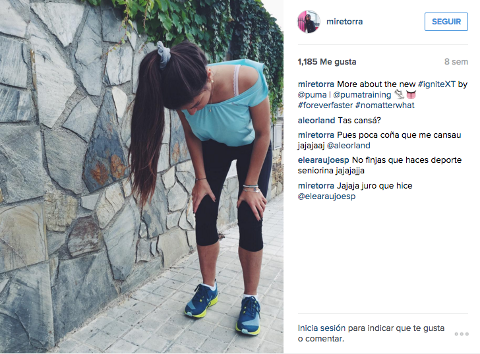The image size is (480, 354).
Task: Click miretorra name in caption line
Action: pos(316,84)
